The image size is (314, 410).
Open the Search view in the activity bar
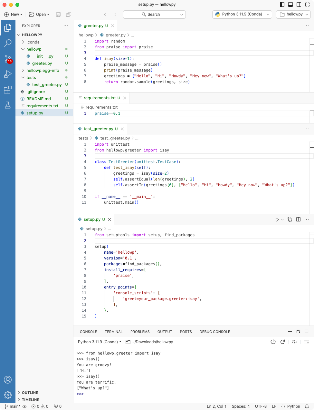[8, 43]
